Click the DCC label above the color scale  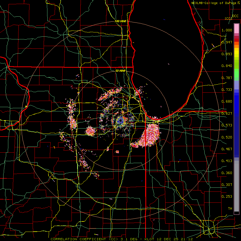235,16
